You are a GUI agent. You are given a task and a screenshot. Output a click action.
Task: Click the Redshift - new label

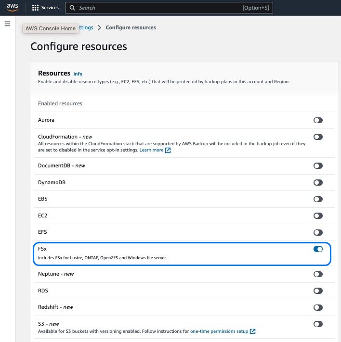(x=55, y=307)
